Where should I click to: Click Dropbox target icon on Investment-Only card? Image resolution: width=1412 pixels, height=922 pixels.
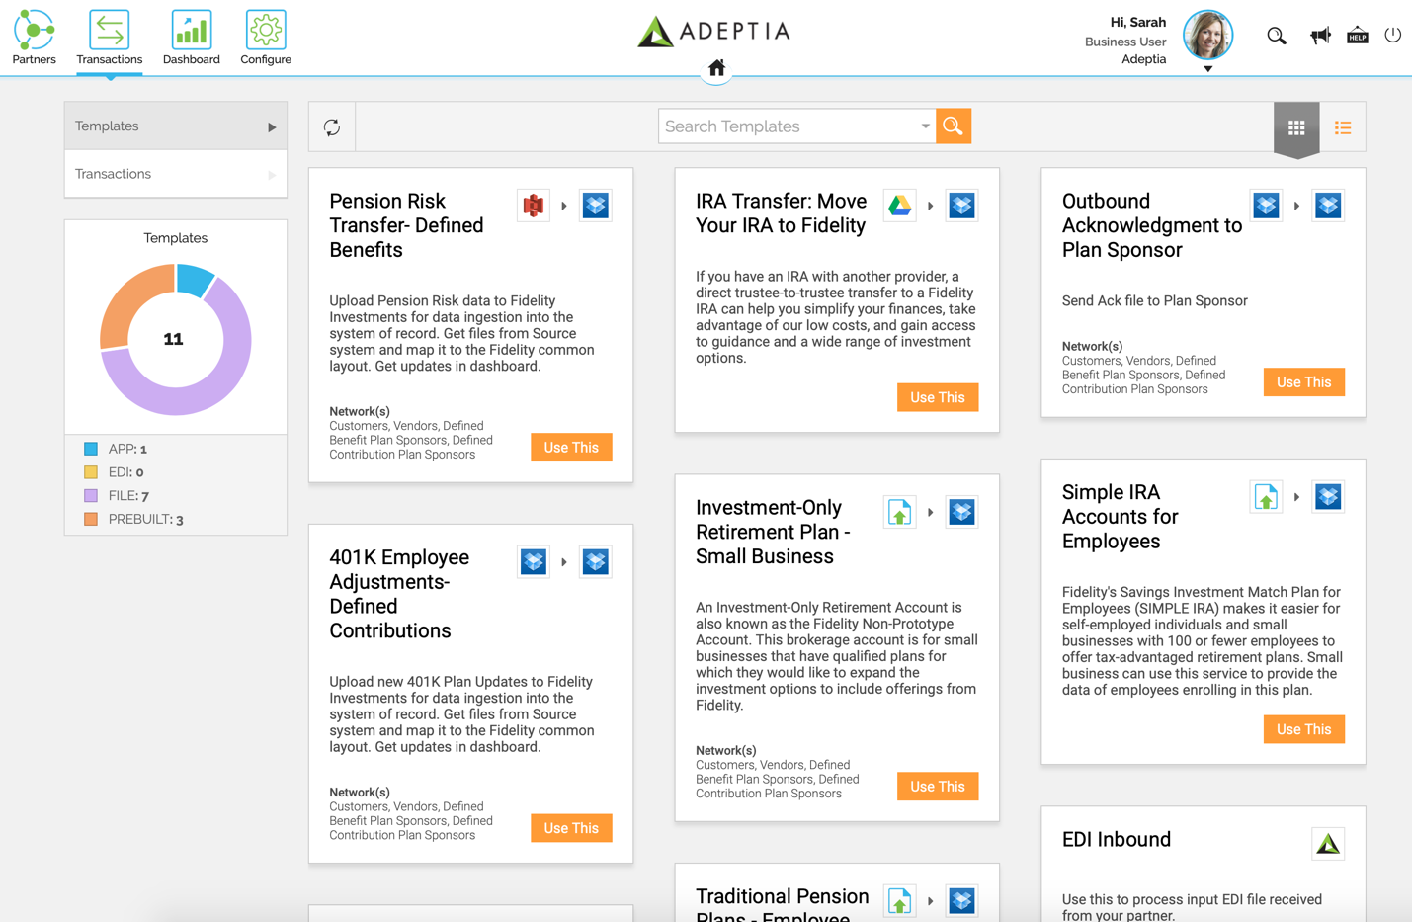(961, 512)
